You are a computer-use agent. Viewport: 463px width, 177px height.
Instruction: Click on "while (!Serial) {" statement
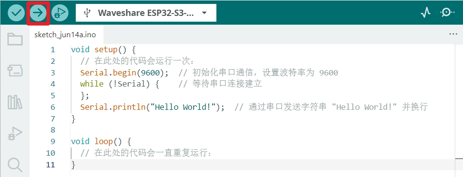click(119, 84)
